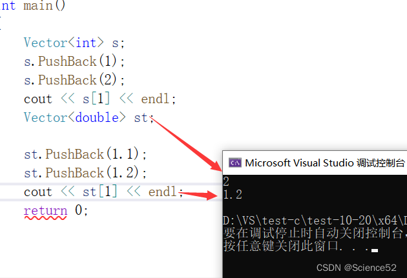Click the Vector<int> s declaration line
Screen dimensions: 407x278
pyautogui.click(x=74, y=43)
